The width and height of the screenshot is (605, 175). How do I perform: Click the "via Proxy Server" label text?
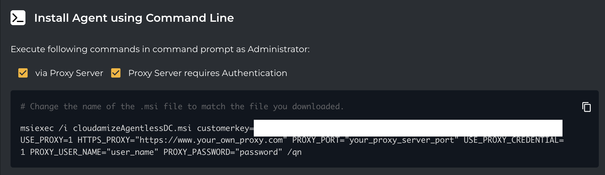[69, 73]
